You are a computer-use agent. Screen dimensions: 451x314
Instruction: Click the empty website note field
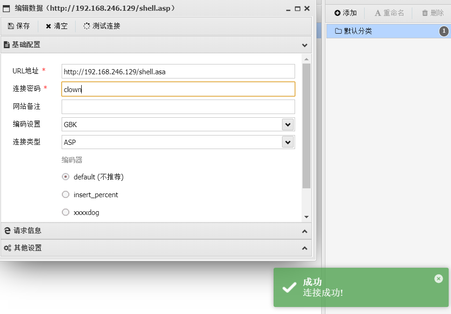(x=178, y=107)
